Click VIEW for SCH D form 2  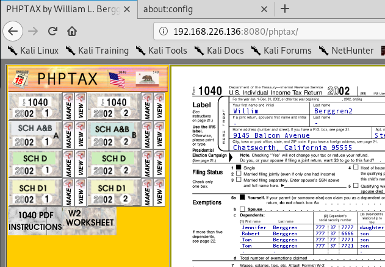pos(159,164)
